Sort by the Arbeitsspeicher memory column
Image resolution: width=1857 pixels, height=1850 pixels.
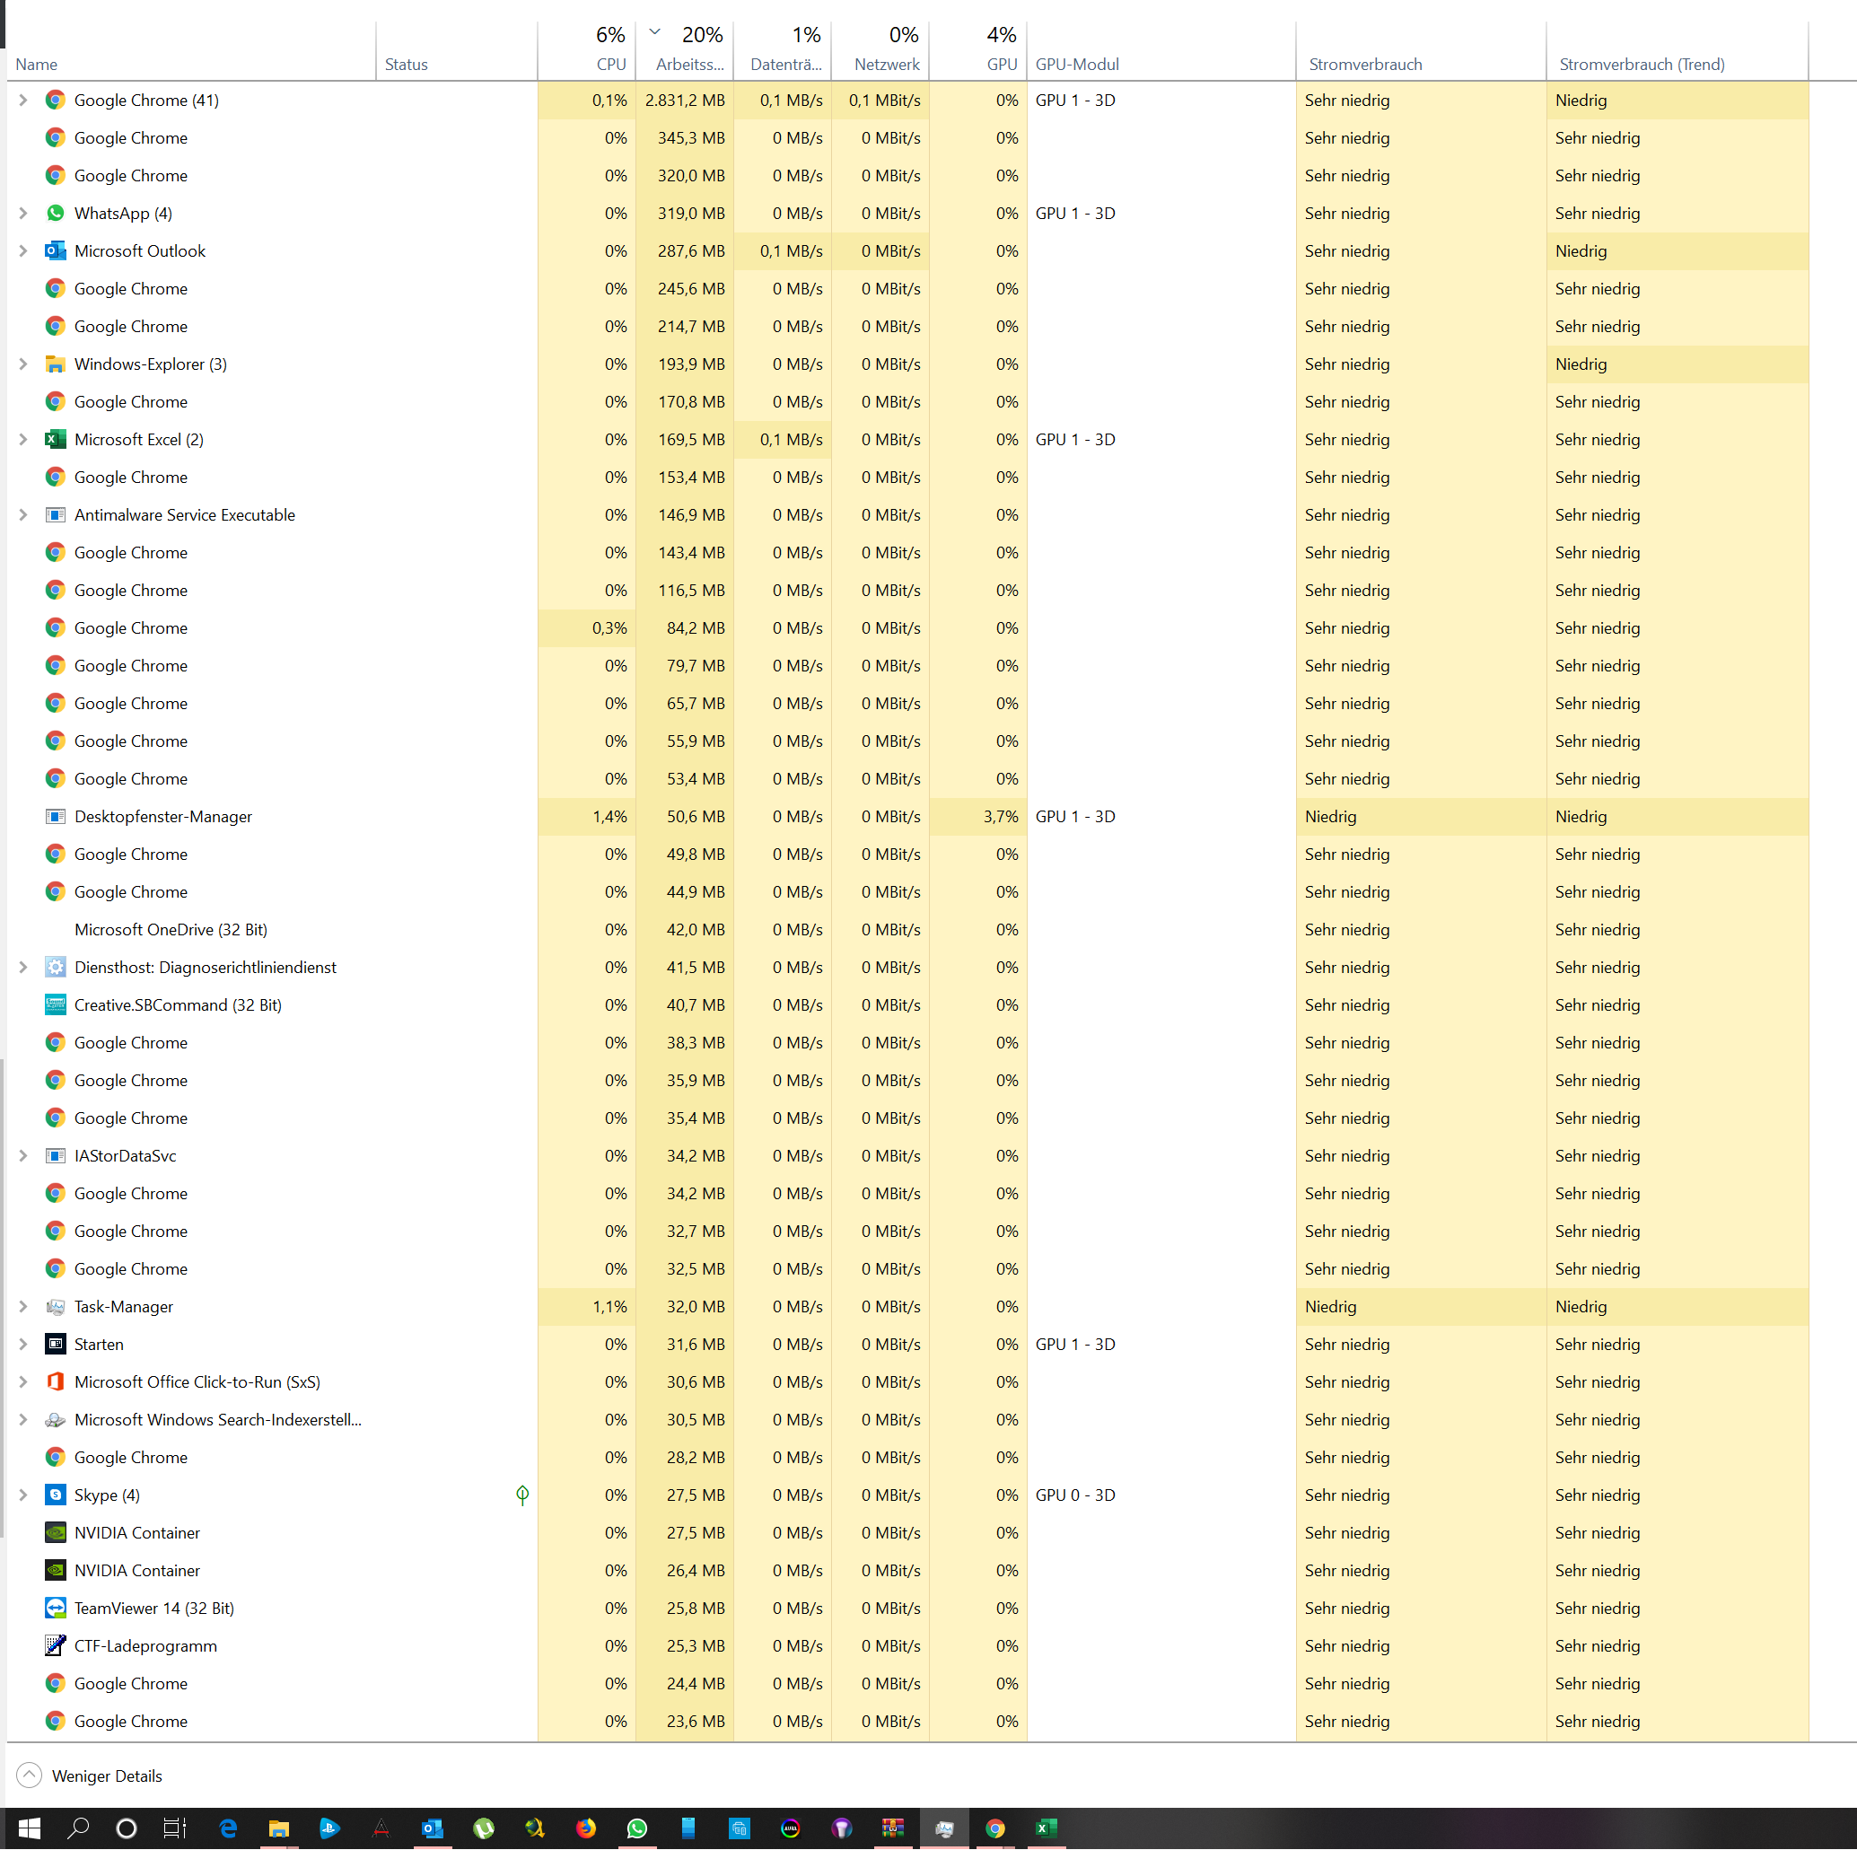click(x=684, y=50)
